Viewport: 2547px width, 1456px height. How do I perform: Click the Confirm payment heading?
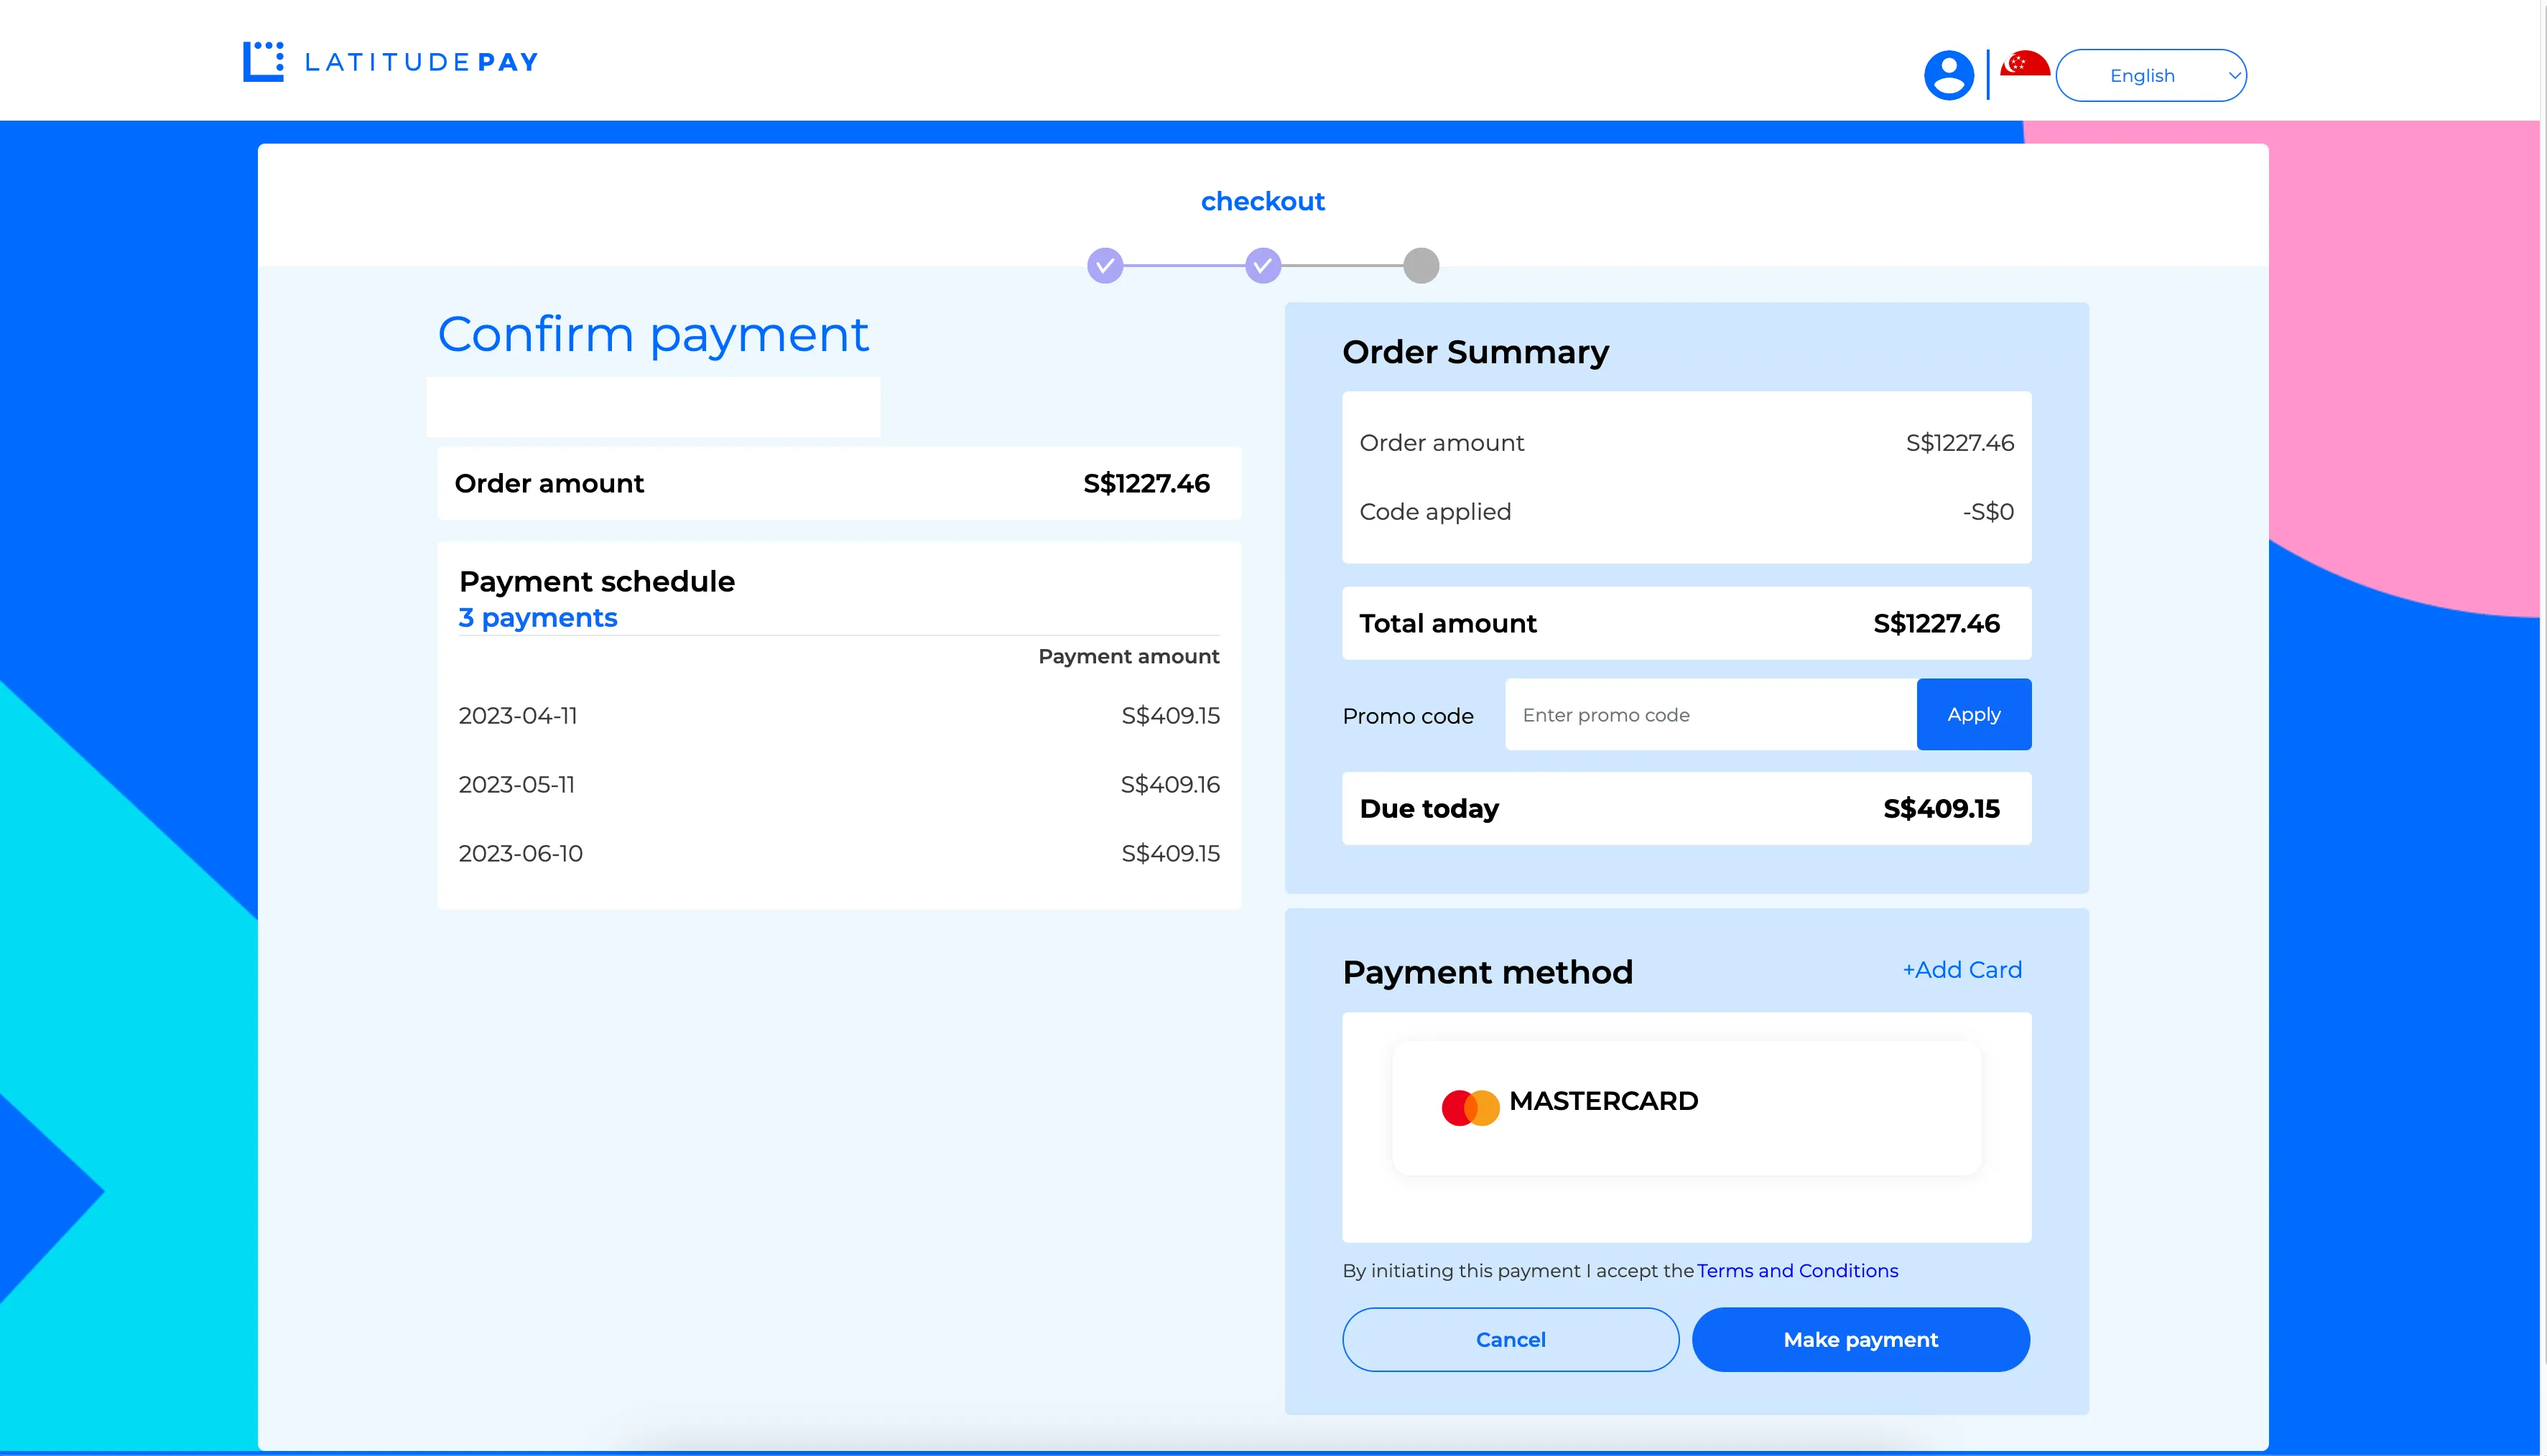point(653,334)
